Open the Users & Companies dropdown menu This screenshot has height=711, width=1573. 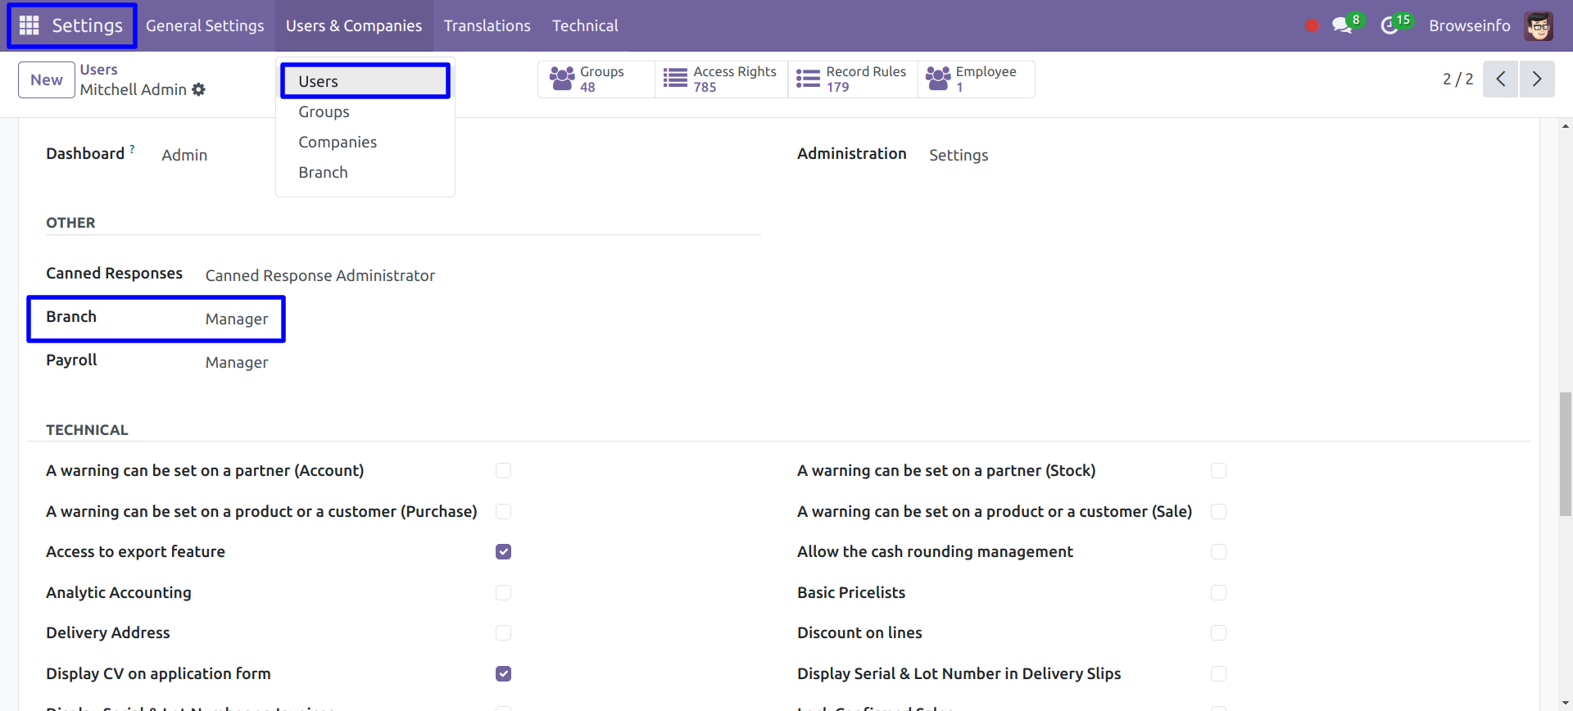(353, 26)
